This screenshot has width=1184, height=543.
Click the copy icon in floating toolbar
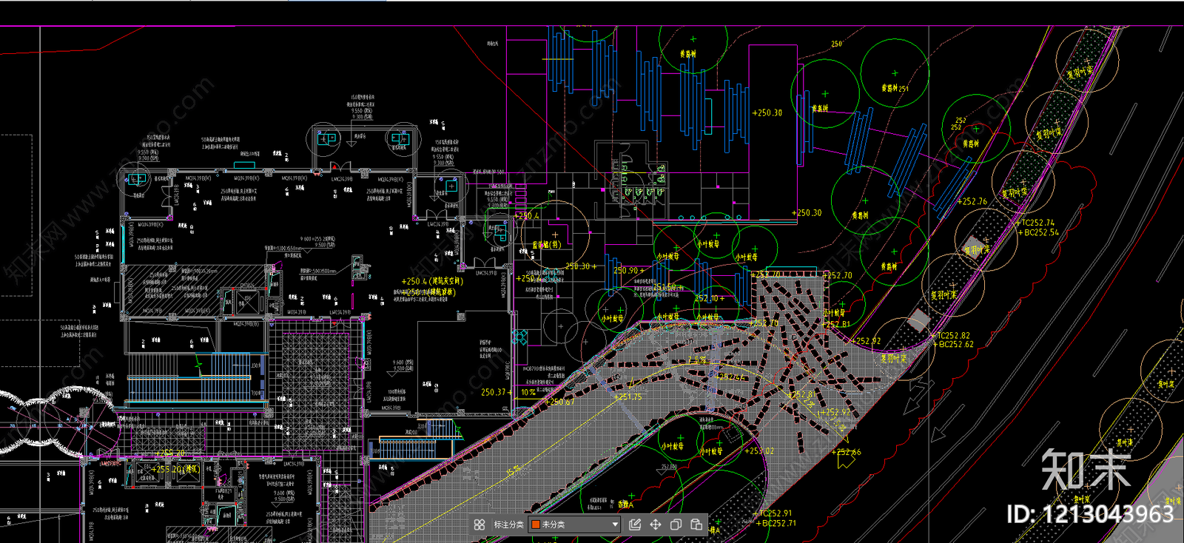pyautogui.click(x=676, y=525)
